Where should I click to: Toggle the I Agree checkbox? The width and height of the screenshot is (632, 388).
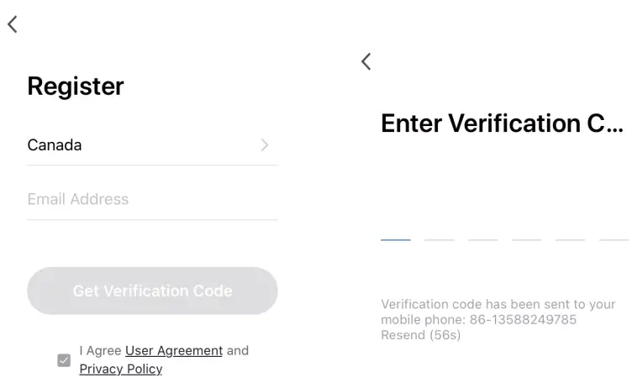(64, 360)
